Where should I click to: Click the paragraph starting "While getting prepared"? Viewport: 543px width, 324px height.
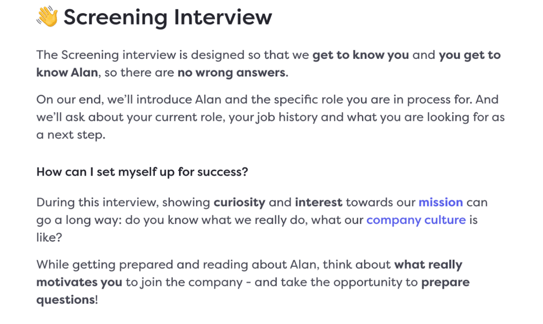pos(253,282)
